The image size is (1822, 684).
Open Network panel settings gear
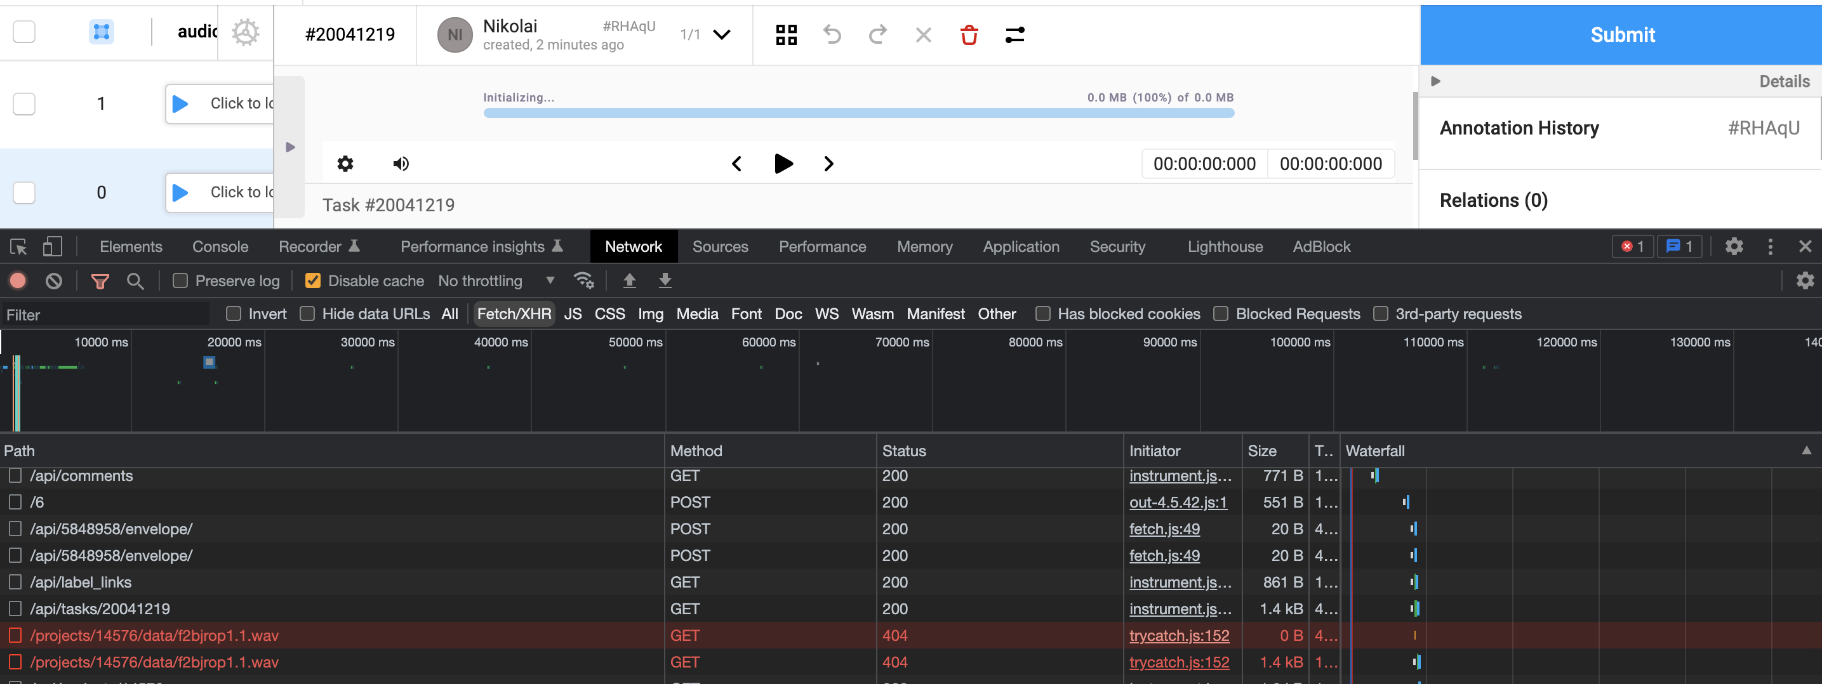tap(1805, 280)
